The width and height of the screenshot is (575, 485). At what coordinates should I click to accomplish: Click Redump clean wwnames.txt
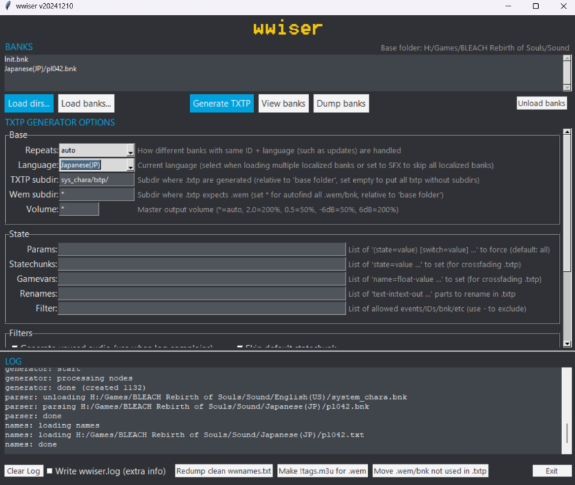(x=224, y=471)
